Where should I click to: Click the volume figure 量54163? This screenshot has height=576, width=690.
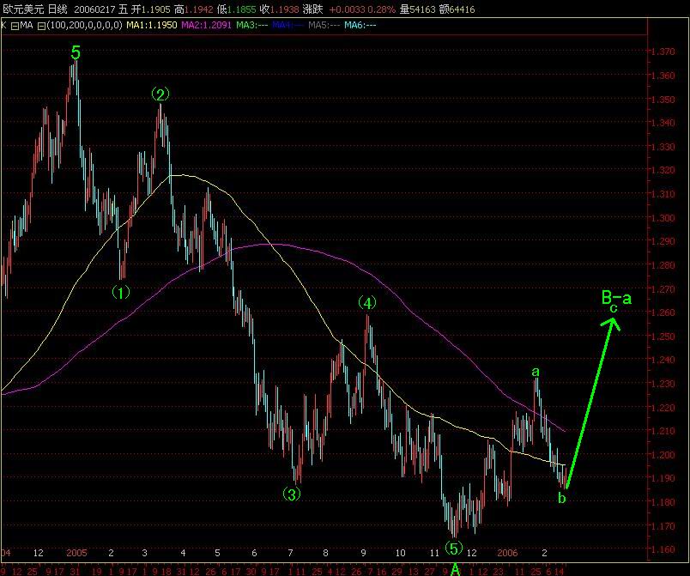tap(418, 9)
